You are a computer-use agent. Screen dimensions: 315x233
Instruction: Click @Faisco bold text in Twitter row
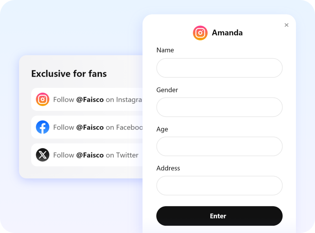click(x=90, y=155)
